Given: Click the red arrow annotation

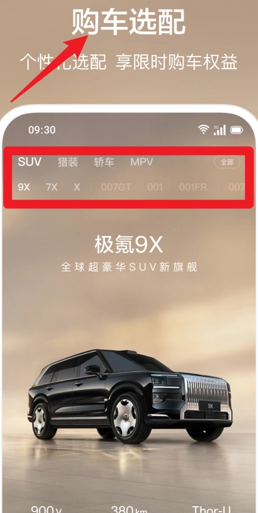Looking at the screenshot, I should click(x=49, y=68).
